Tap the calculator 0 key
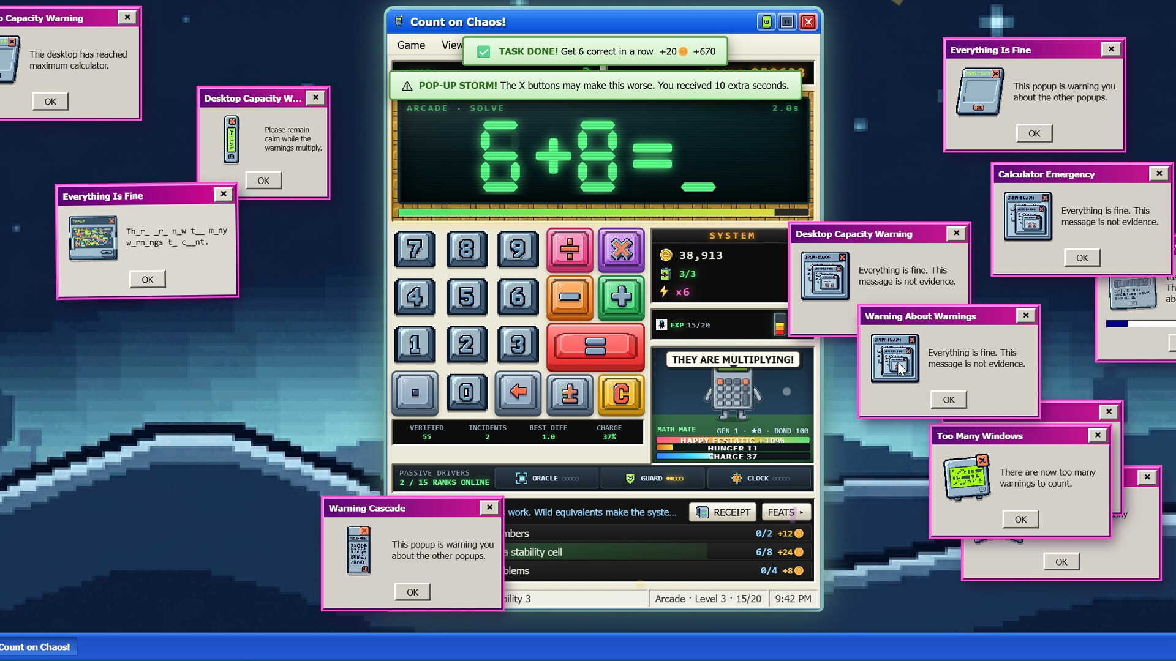Screen dimensions: 1176x661 pyautogui.click(x=466, y=393)
